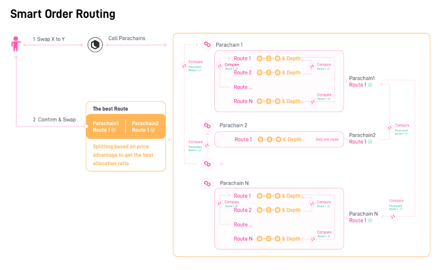Click the '2 Confirm & Swap' label
443x270 pixels.
(x=54, y=120)
